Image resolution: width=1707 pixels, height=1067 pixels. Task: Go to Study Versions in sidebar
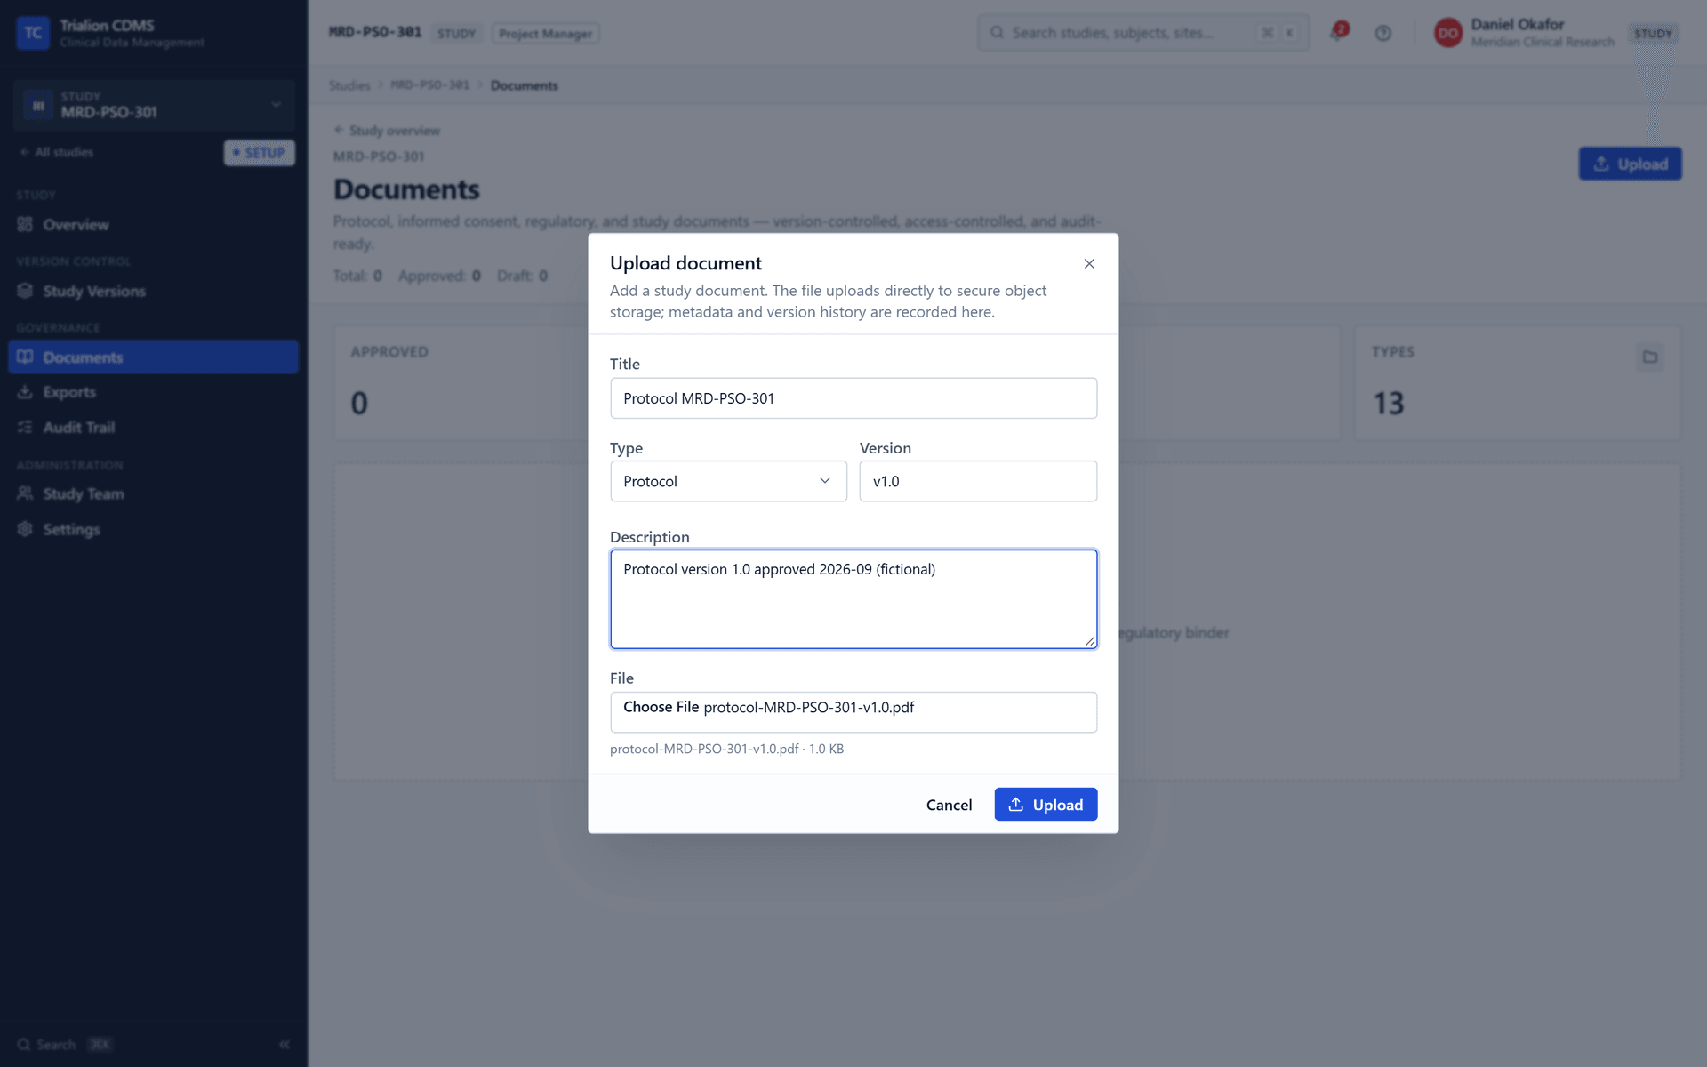153,291
